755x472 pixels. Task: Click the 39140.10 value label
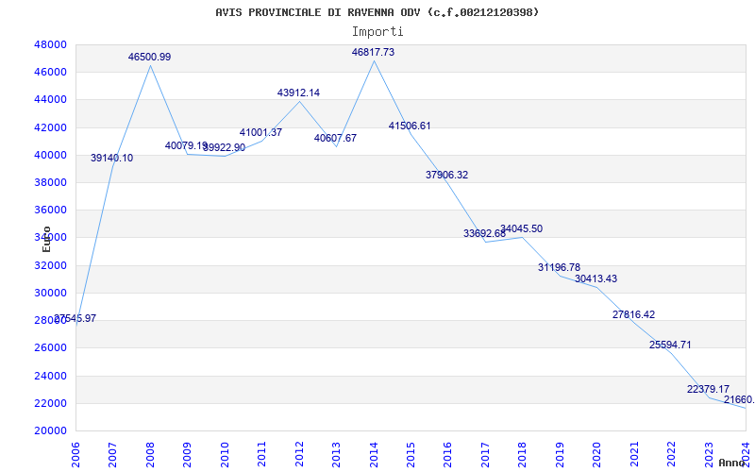[x=111, y=158]
